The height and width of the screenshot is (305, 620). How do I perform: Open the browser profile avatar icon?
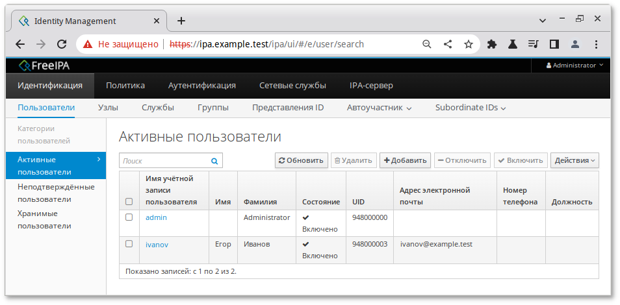pyautogui.click(x=575, y=44)
